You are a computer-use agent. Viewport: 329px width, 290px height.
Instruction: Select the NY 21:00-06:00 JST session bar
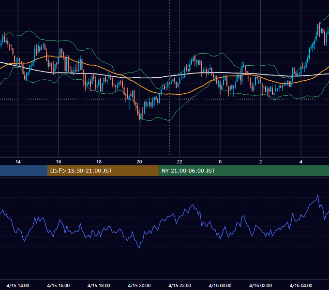pos(243,171)
